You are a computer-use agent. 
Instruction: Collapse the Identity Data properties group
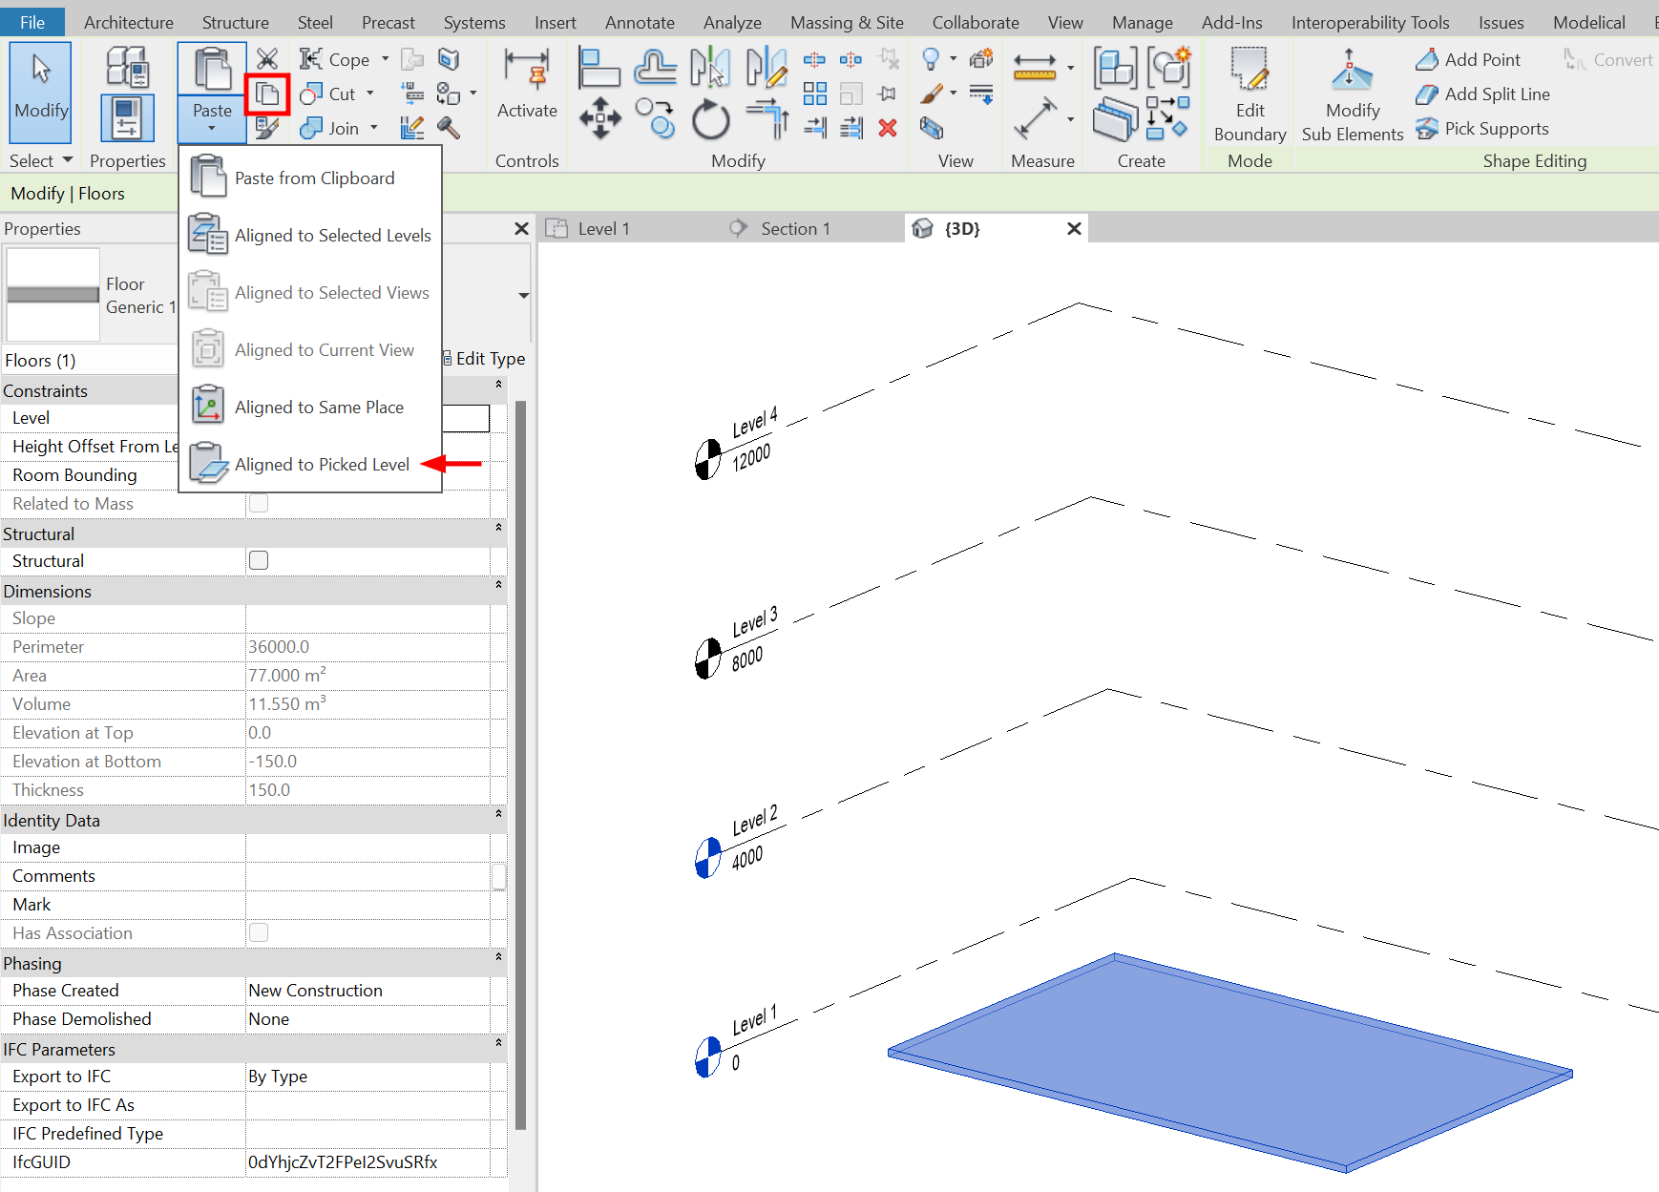[x=498, y=813]
